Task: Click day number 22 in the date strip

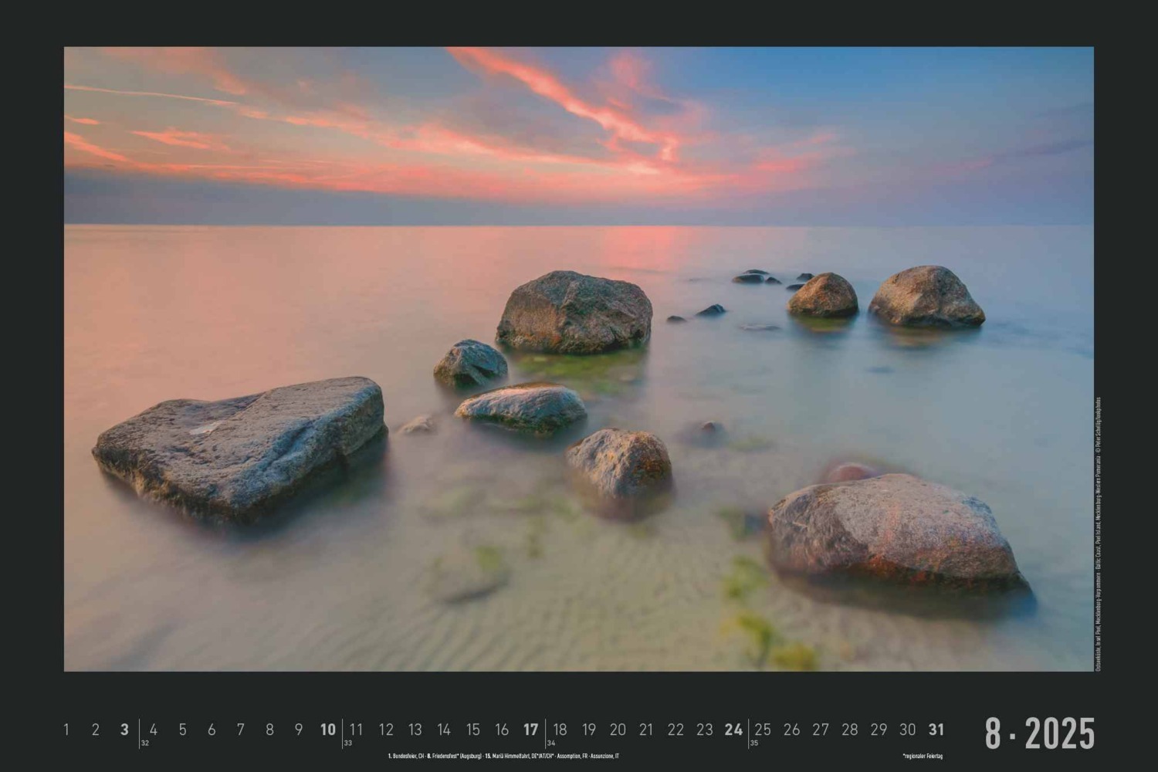Action: click(675, 730)
